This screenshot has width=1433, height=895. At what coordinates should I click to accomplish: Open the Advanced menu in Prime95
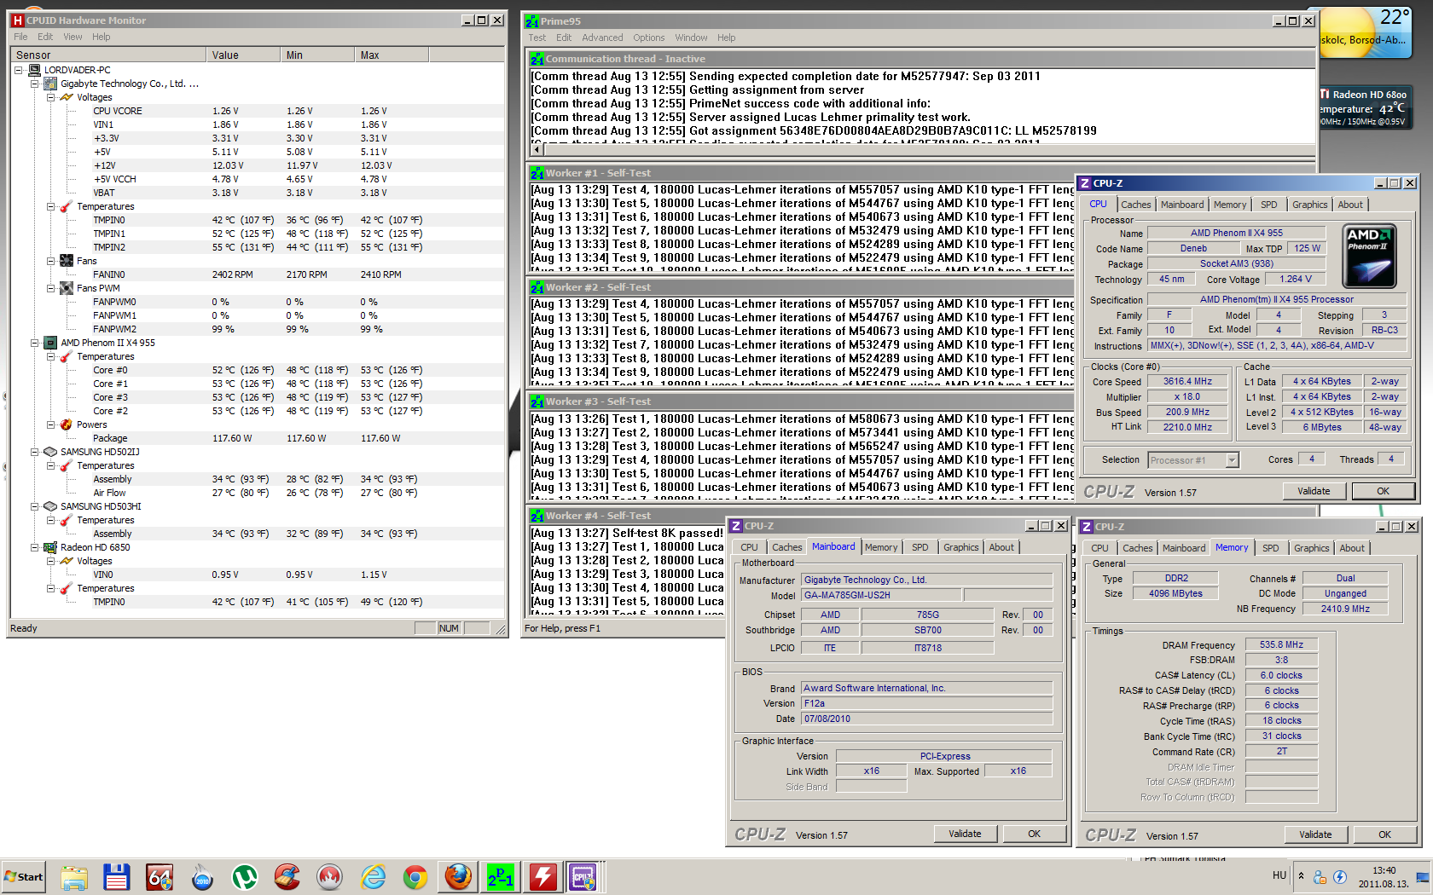coord(602,38)
